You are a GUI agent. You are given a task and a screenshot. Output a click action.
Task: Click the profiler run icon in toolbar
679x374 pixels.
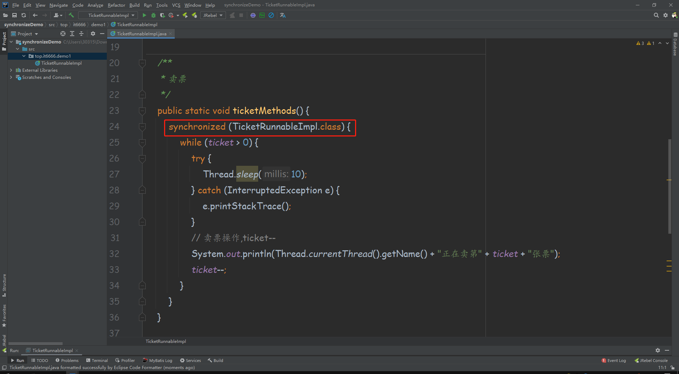coord(171,15)
